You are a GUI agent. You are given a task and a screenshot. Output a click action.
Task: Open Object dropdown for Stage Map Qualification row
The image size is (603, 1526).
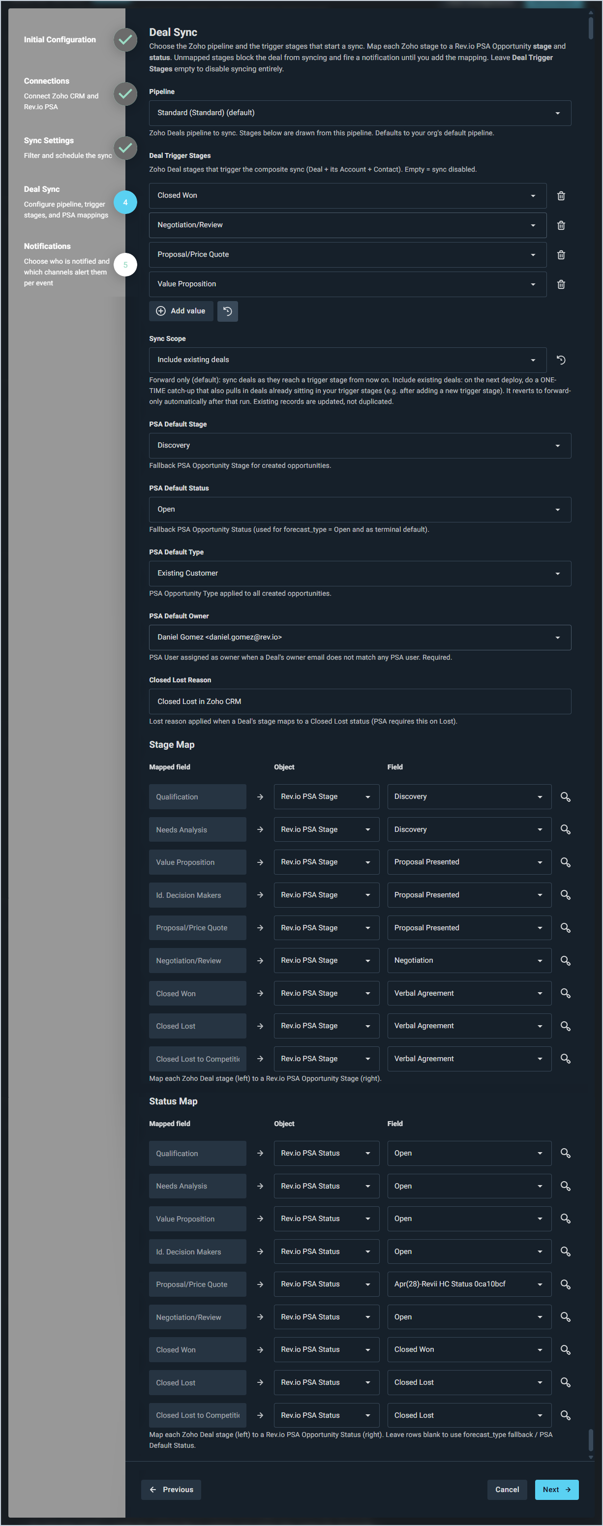click(327, 797)
